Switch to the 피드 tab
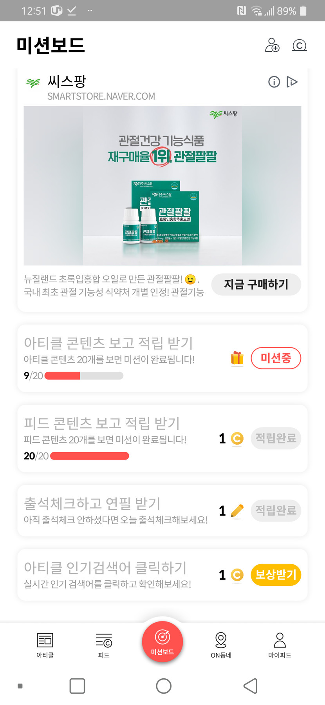 click(x=104, y=645)
